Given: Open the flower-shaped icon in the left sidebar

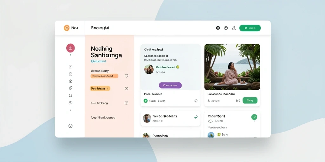Looking at the screenshot, I should coord(70,103).
